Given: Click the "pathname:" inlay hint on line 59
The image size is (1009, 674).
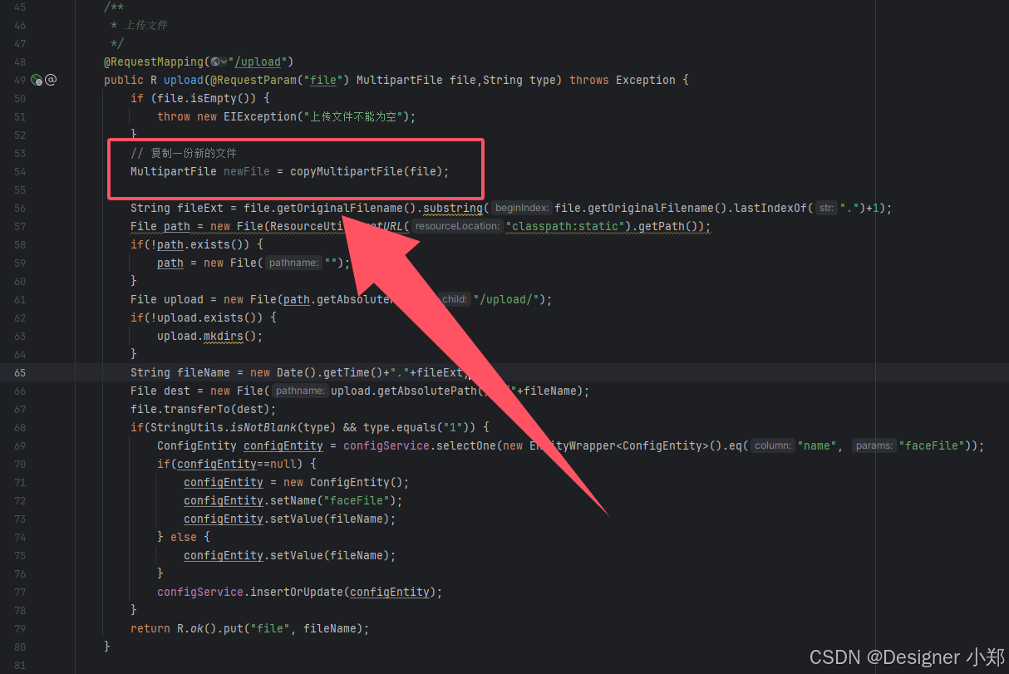Looking at the screenshot, I should (x=294, y=263).
